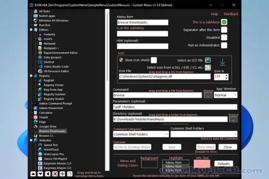Click the Google Drive icon
Image resolution: width=269 pixels, height=179 pixels.
35,126
